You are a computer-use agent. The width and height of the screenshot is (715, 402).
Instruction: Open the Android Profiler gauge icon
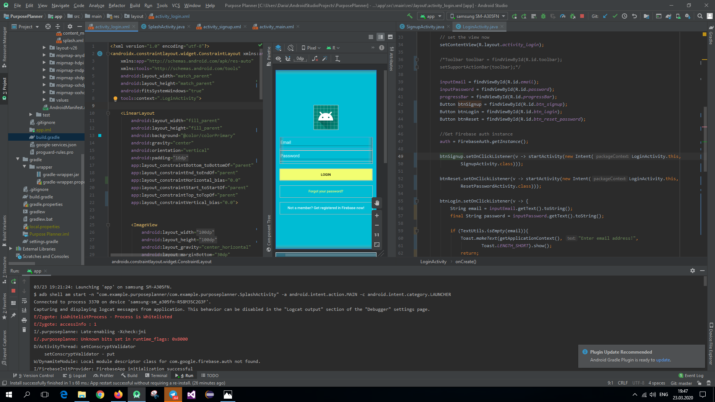pos(563,16)
